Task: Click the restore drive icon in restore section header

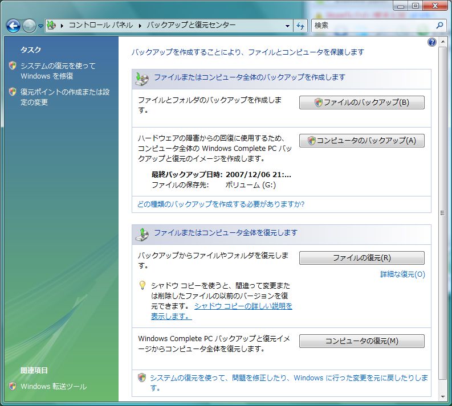Action: click(142, 235)
